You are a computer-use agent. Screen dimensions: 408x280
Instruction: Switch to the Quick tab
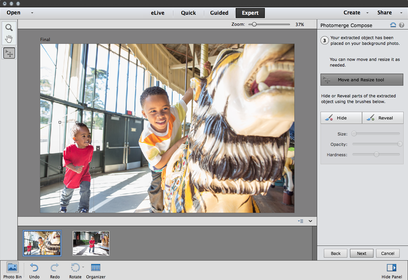click(188, 13)
